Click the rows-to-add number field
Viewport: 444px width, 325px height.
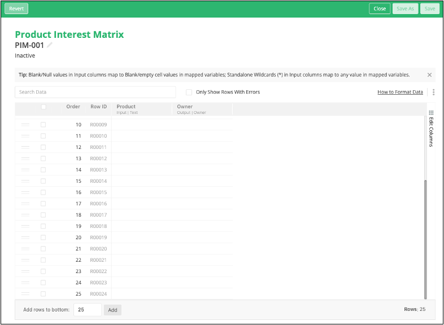(88, 310)
